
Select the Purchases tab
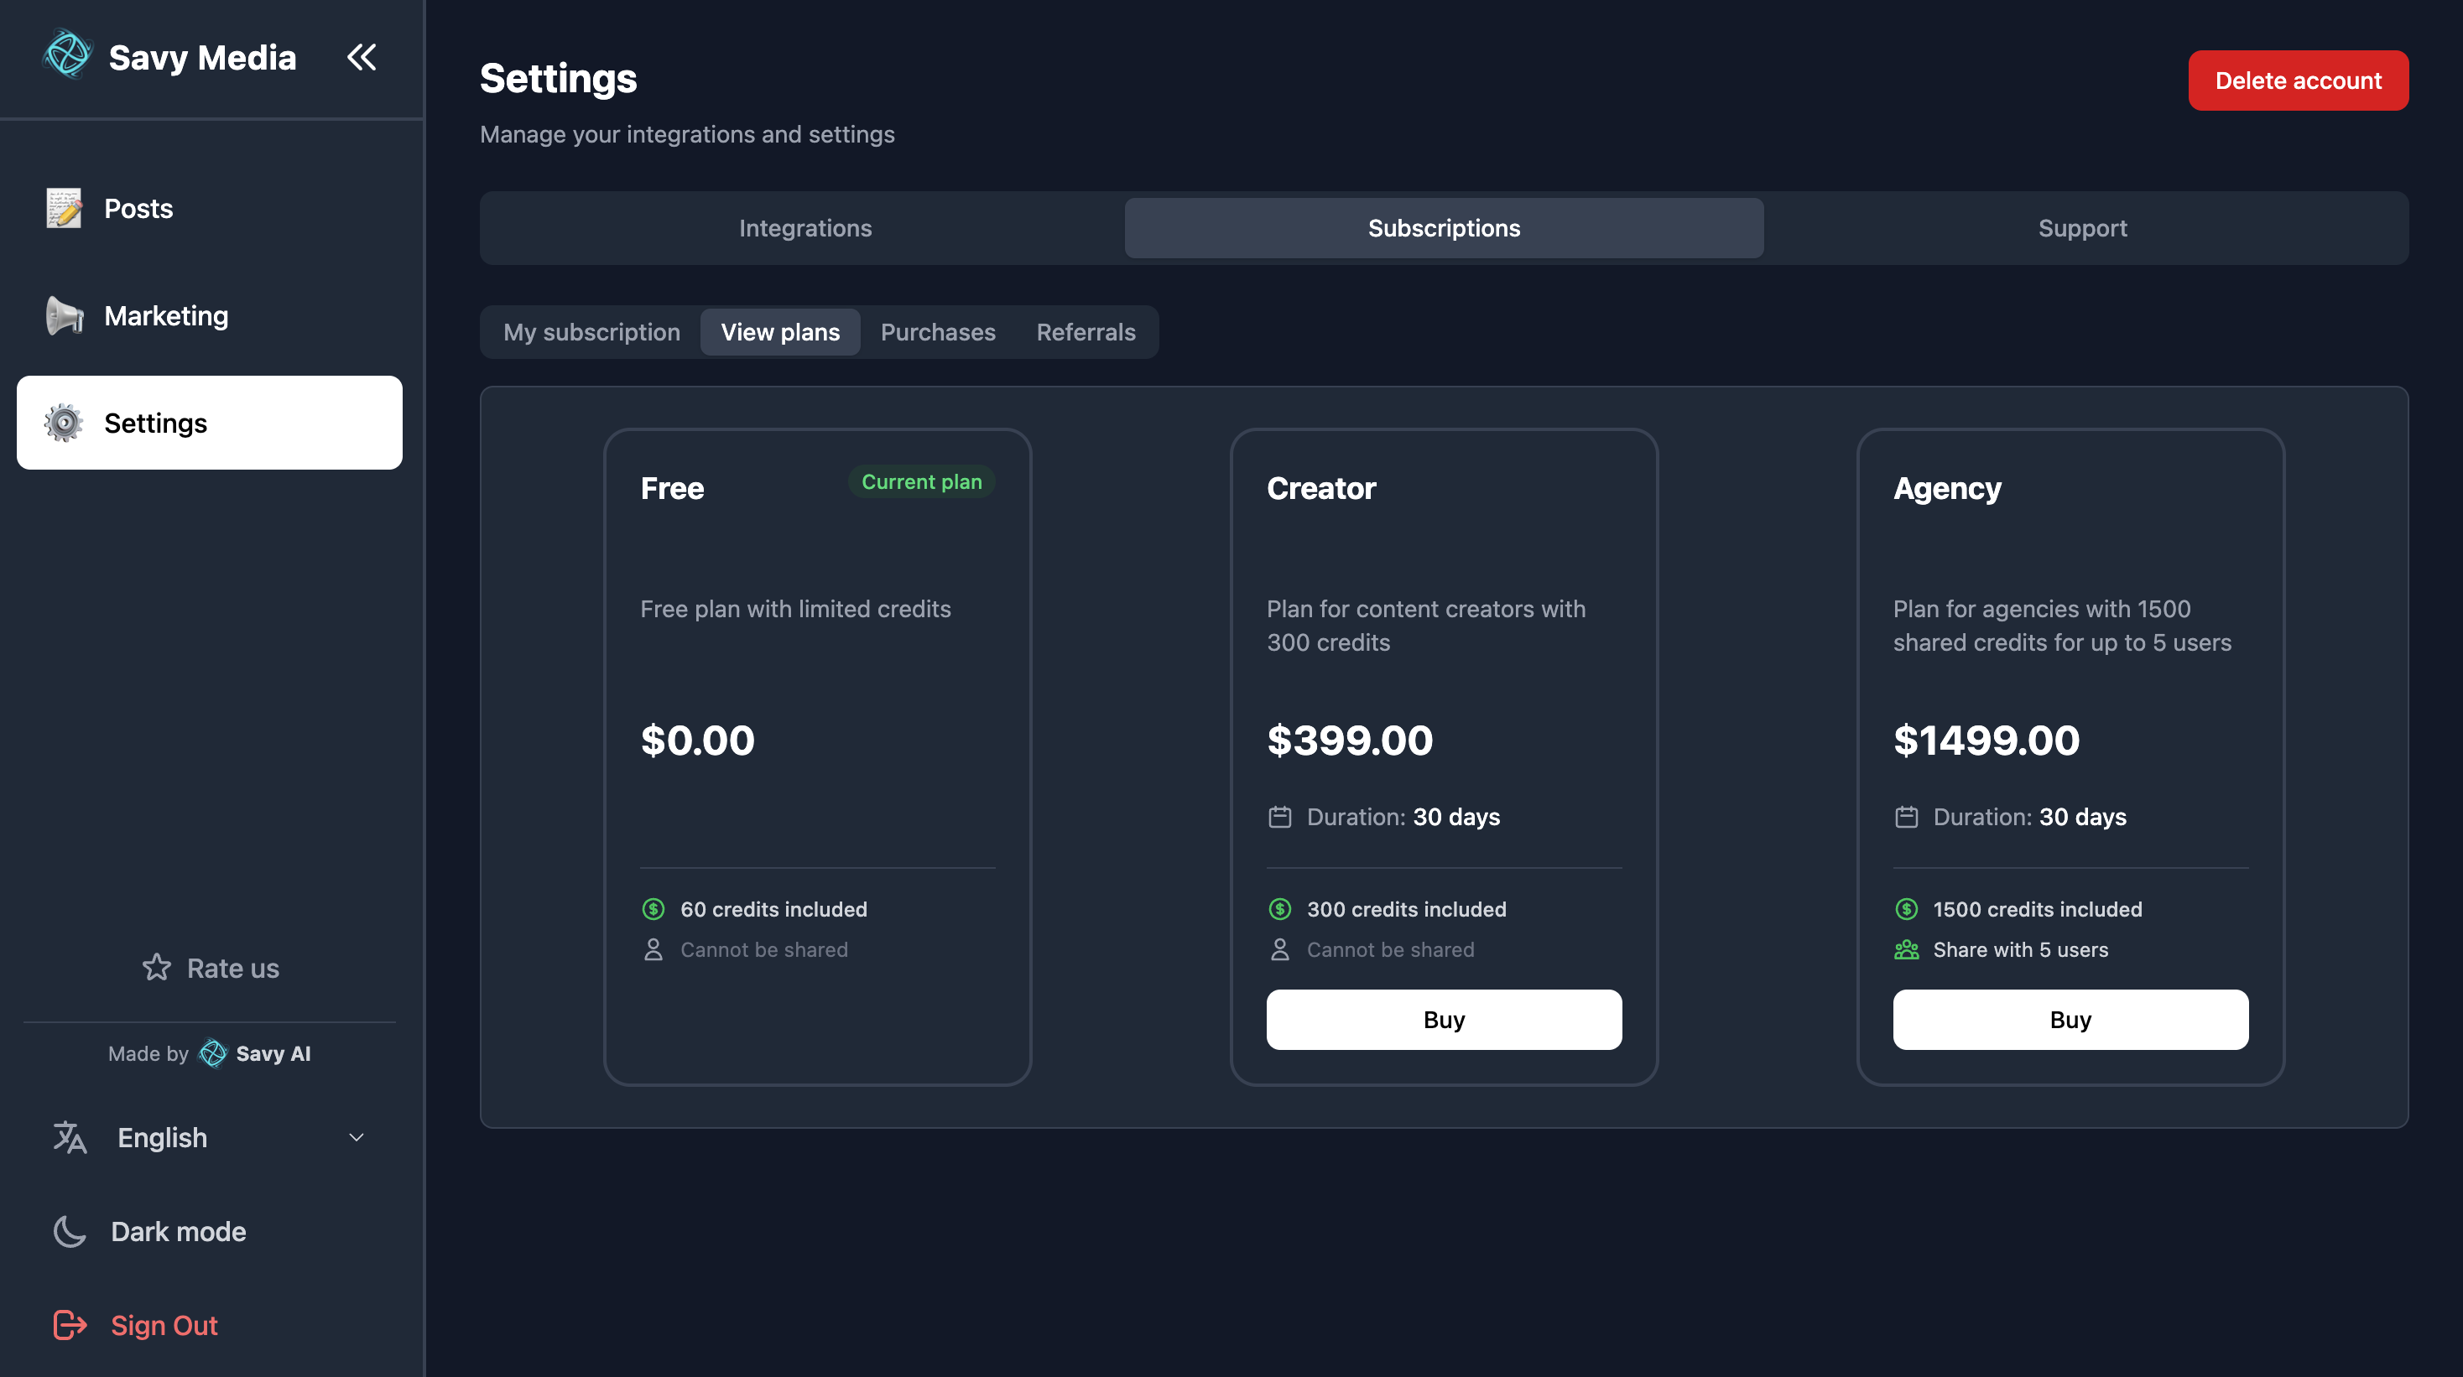[938, 331]
